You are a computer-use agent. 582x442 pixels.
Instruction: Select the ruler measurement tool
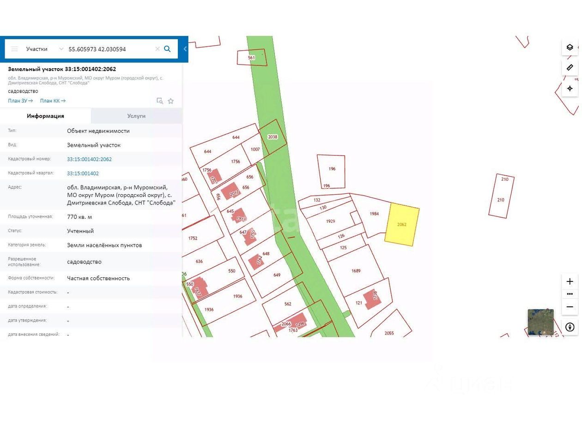pyautogui.click(x=570, y=67)
